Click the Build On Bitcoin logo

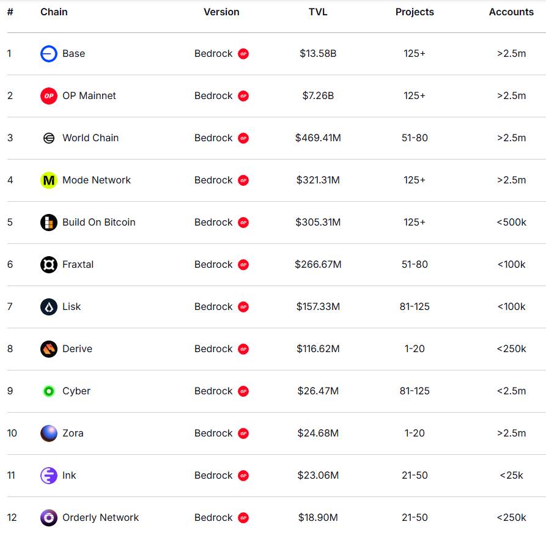(x=49, y=223)
